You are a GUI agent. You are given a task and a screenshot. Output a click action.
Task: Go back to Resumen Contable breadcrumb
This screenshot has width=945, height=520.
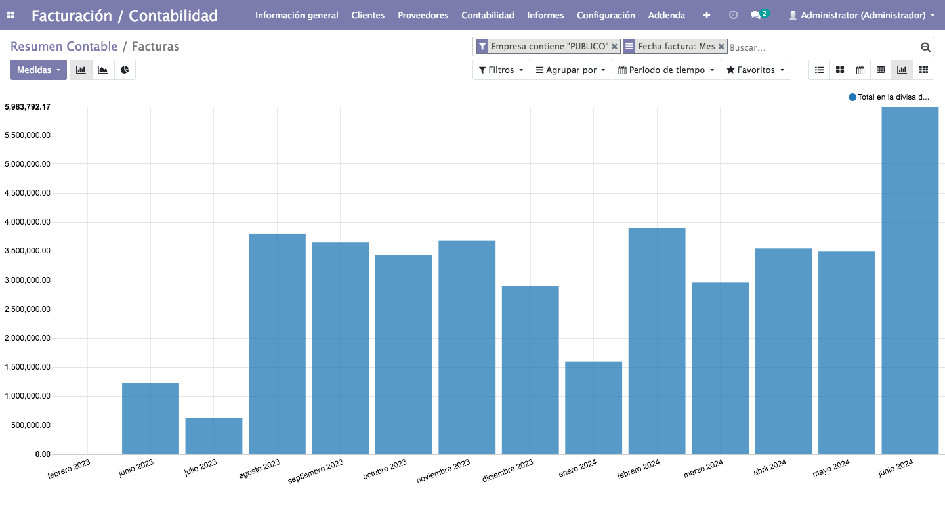(64, 46)
